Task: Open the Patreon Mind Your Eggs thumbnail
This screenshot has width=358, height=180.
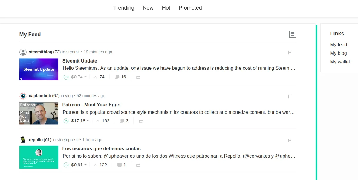Action: [x=39, y=113]
